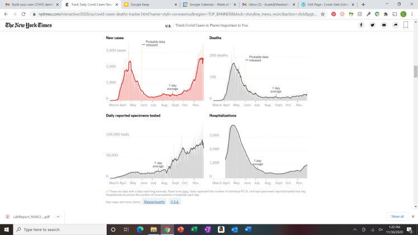
Task: Expand LabReport PDF download options
Action: pyautogui.click(x=57, y=217)
